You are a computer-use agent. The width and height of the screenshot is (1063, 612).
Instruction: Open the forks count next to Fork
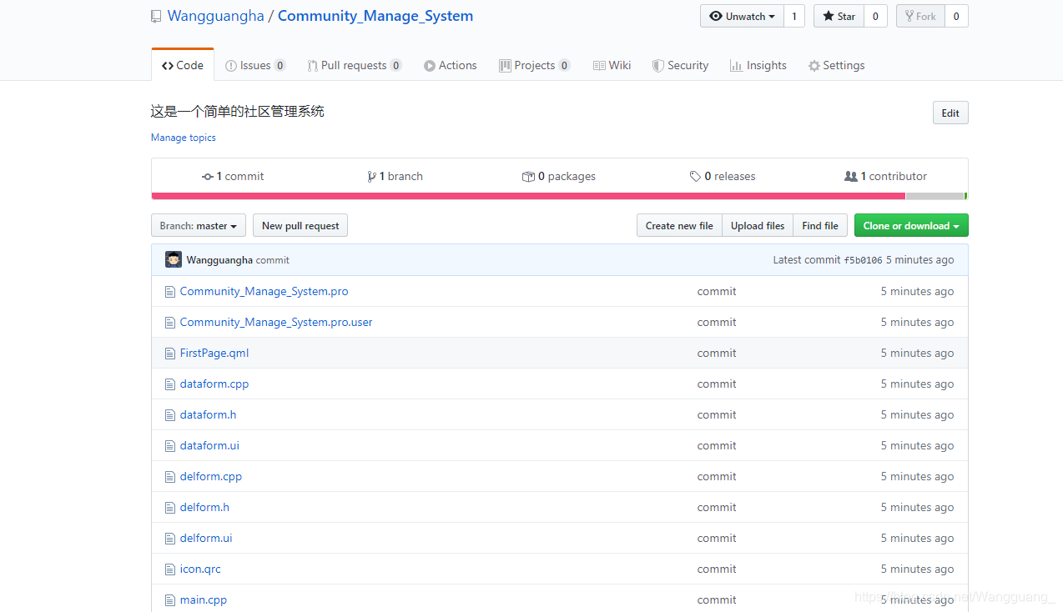tap(956, 16)
